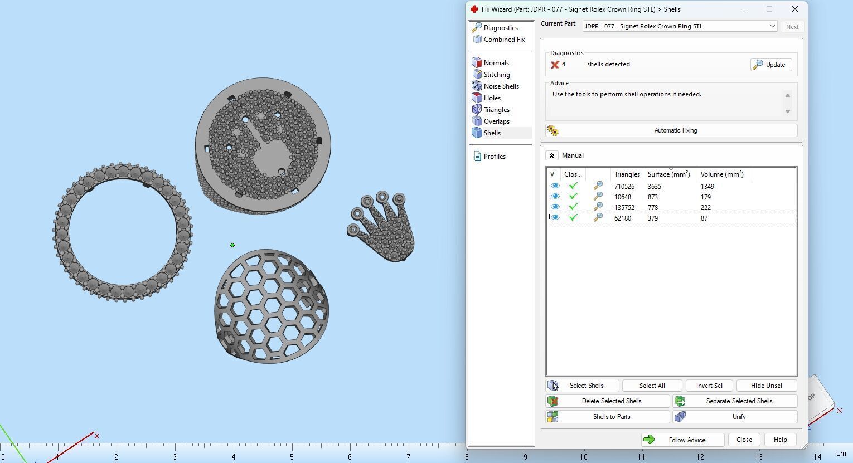
Task: Click the red X shells detected indicator
Action: 555,65
